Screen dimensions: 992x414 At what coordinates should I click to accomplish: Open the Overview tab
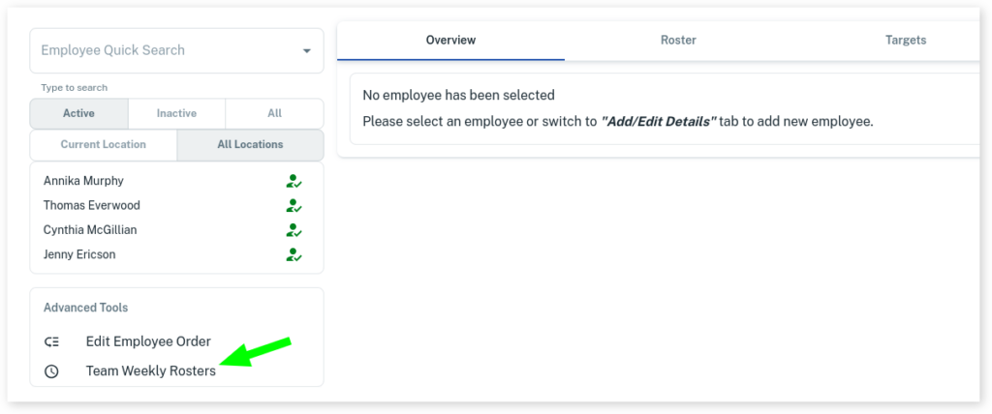point(450,41)
